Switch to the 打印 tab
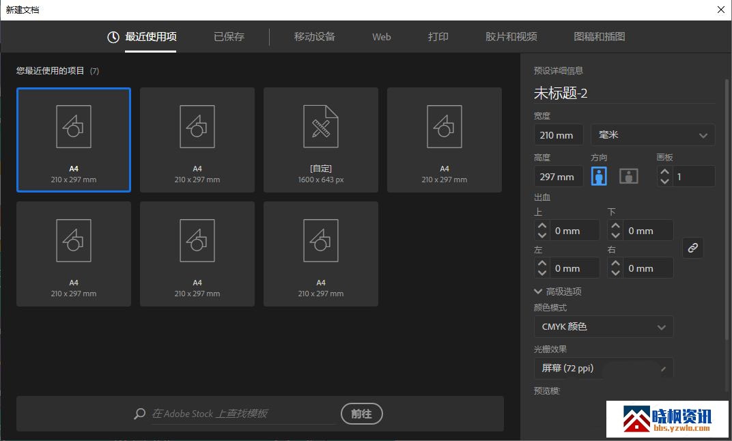 tap(438, 37)
